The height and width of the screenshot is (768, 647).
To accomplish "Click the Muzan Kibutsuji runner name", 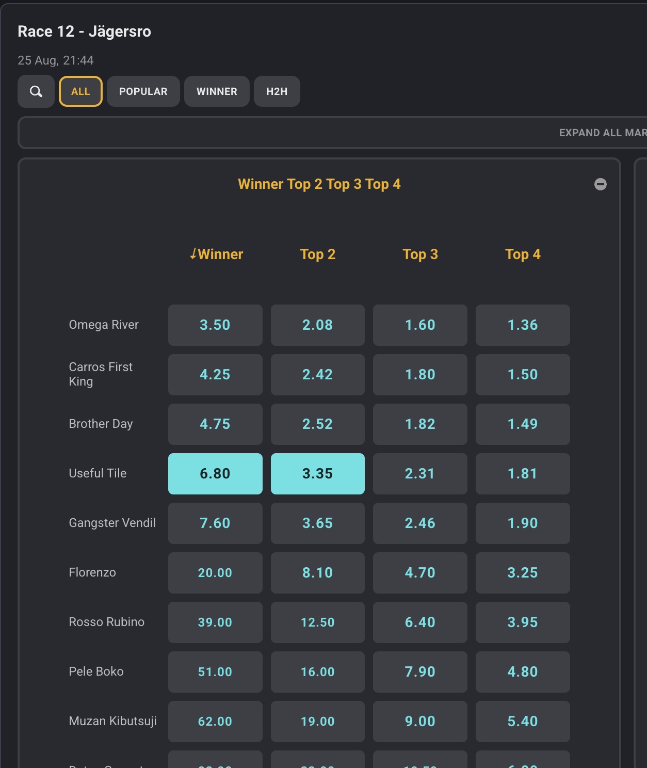I will [113, 721].
